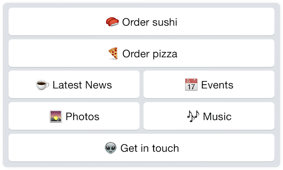
Task: Select the "Order pizza" text label
Action: [150, 54]
